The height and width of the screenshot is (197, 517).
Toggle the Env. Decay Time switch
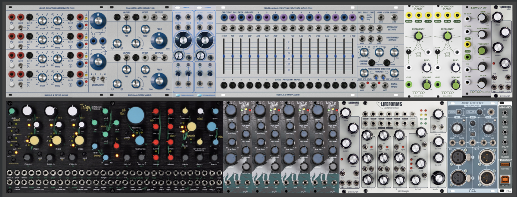[362, 18]
